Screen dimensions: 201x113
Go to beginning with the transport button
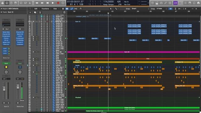tap(47, 3)
